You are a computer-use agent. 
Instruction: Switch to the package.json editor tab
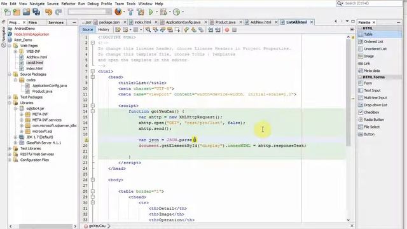click(x=109, y=22)
